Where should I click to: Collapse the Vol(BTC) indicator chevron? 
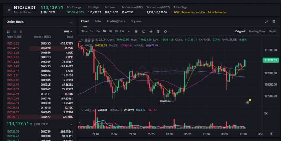pos(82,110)
